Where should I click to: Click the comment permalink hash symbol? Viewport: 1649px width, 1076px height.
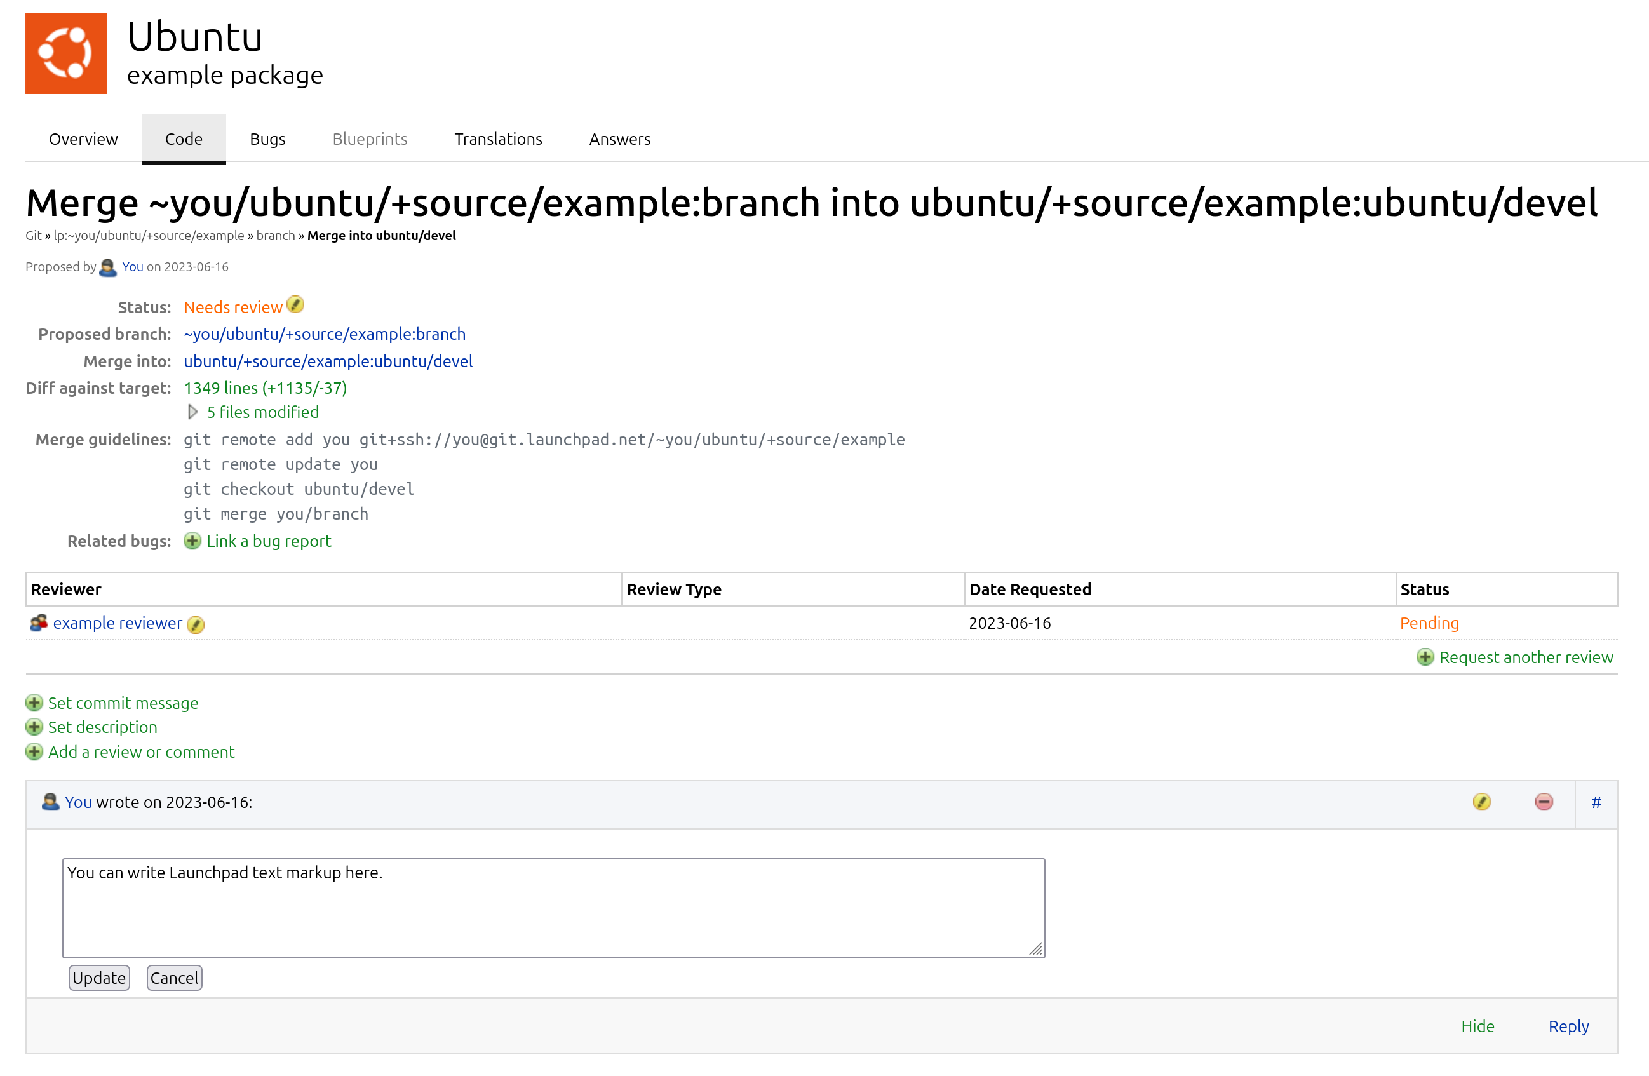click(1596, 802)
